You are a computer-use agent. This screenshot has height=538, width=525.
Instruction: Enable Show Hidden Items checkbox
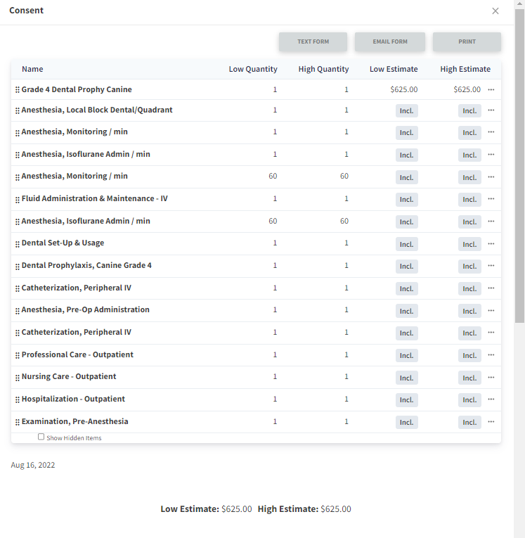pos(41,437)
